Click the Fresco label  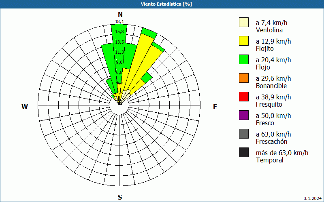tap(265, 123)
